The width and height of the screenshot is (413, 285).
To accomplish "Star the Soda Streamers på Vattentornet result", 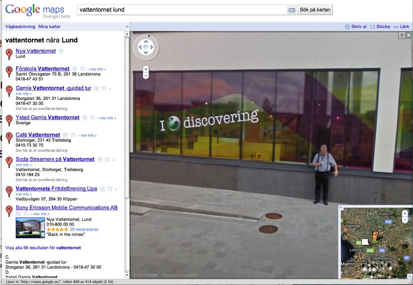I will (x=107, y=159).
